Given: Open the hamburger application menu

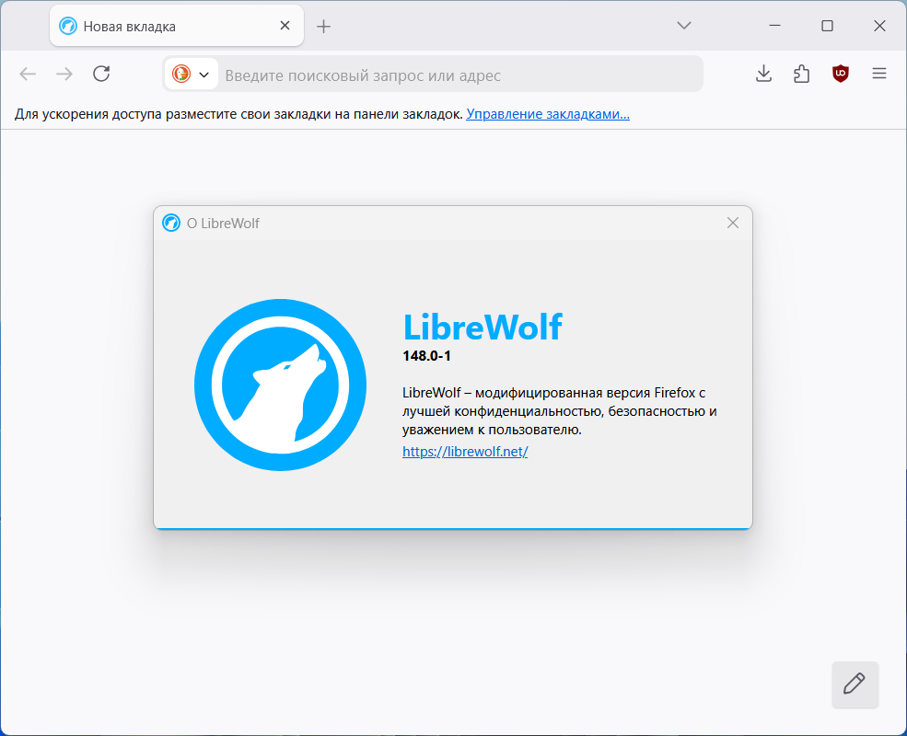Looking at the screenshot, I should point(879,74).
